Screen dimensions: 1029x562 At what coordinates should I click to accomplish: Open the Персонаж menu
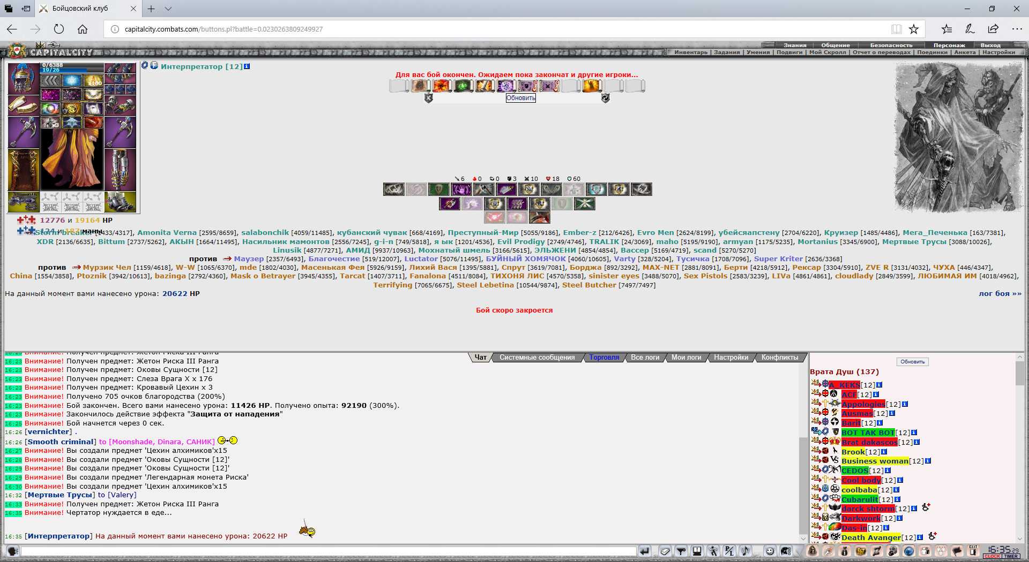949,45
